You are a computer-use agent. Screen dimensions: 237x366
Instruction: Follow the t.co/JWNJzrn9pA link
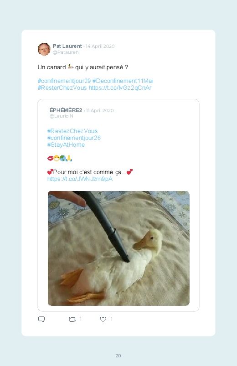80,179
